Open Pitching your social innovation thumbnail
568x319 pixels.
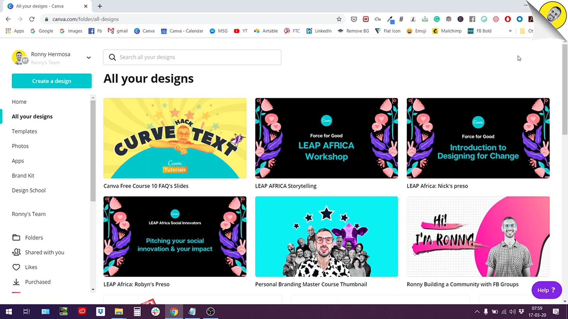click(175, 237)
